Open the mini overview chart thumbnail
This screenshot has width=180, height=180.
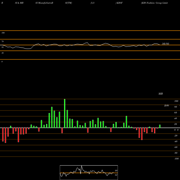click(x=89, y=172)
